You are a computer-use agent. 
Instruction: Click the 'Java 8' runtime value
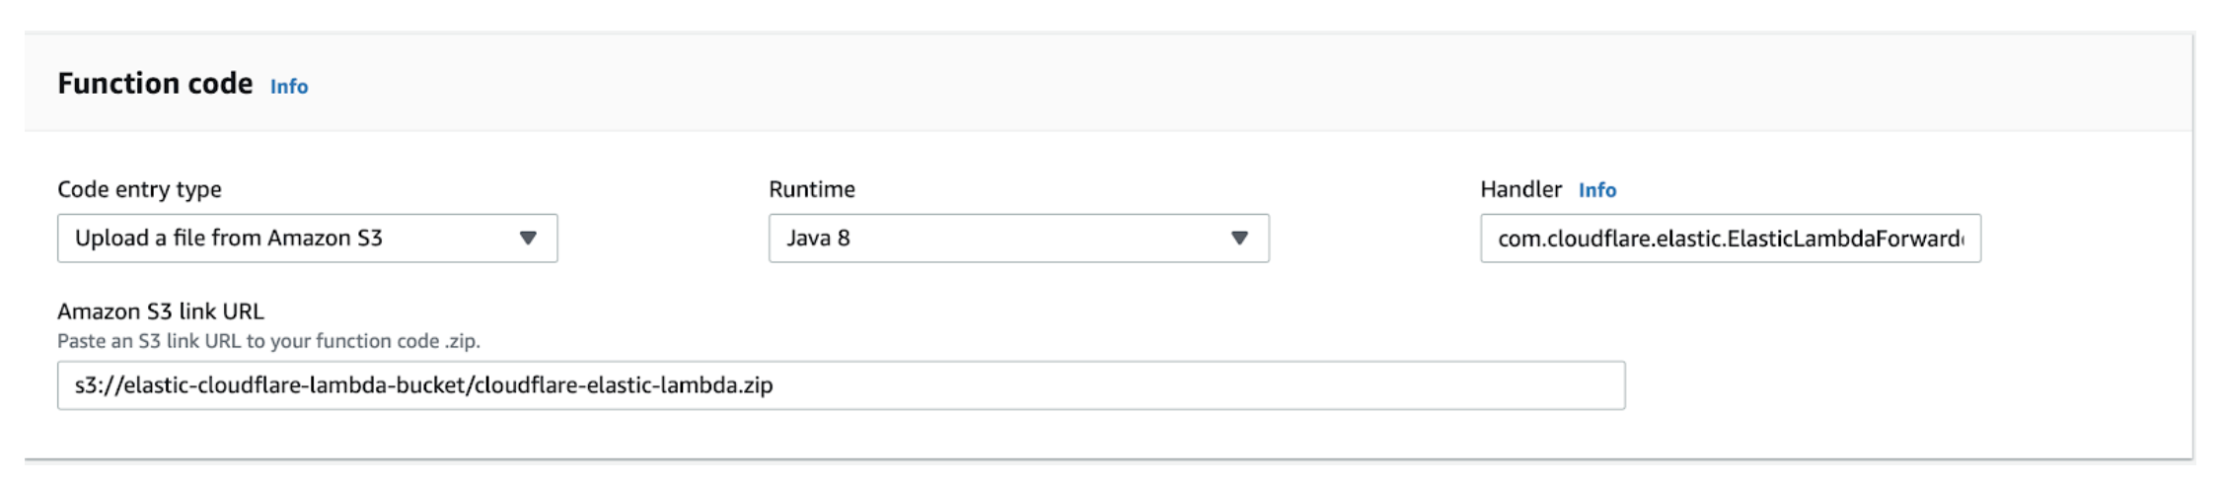[x=818, y=239]
